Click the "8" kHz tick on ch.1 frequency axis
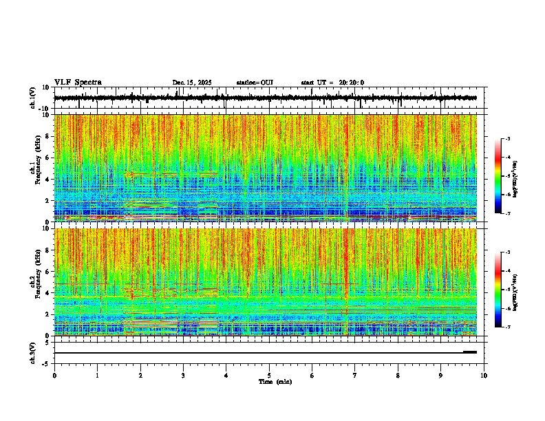Screen dimensions: 545x421 (47, 136)
